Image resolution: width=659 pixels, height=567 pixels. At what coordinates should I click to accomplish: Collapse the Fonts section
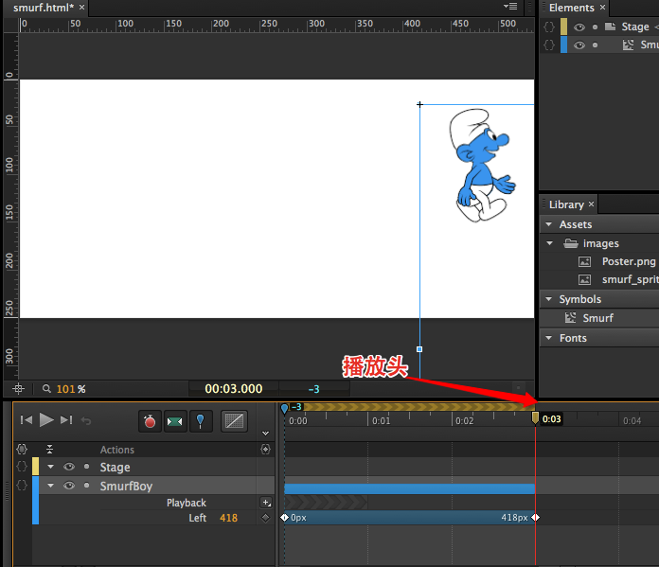click(548, 338)
